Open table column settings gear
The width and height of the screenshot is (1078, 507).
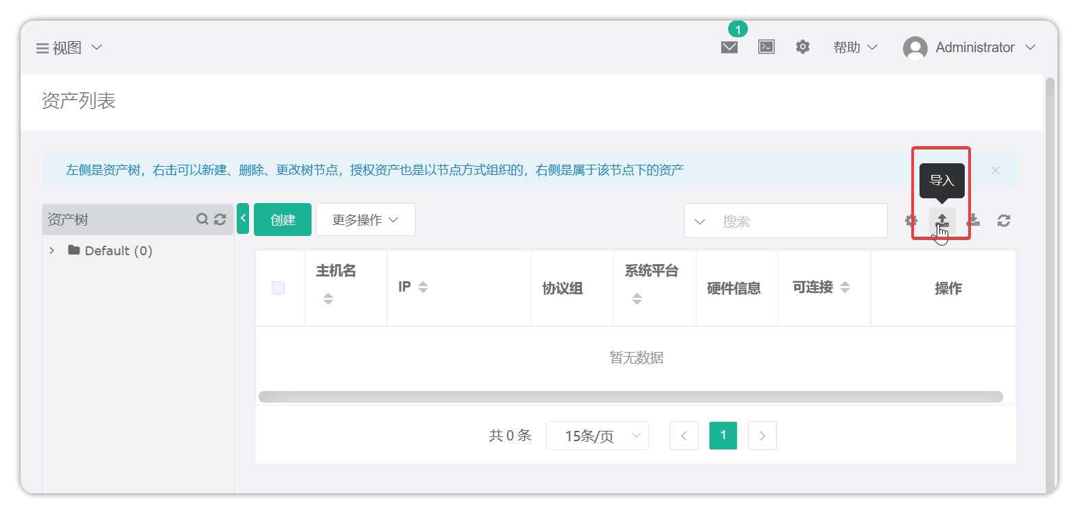[911, 221]
